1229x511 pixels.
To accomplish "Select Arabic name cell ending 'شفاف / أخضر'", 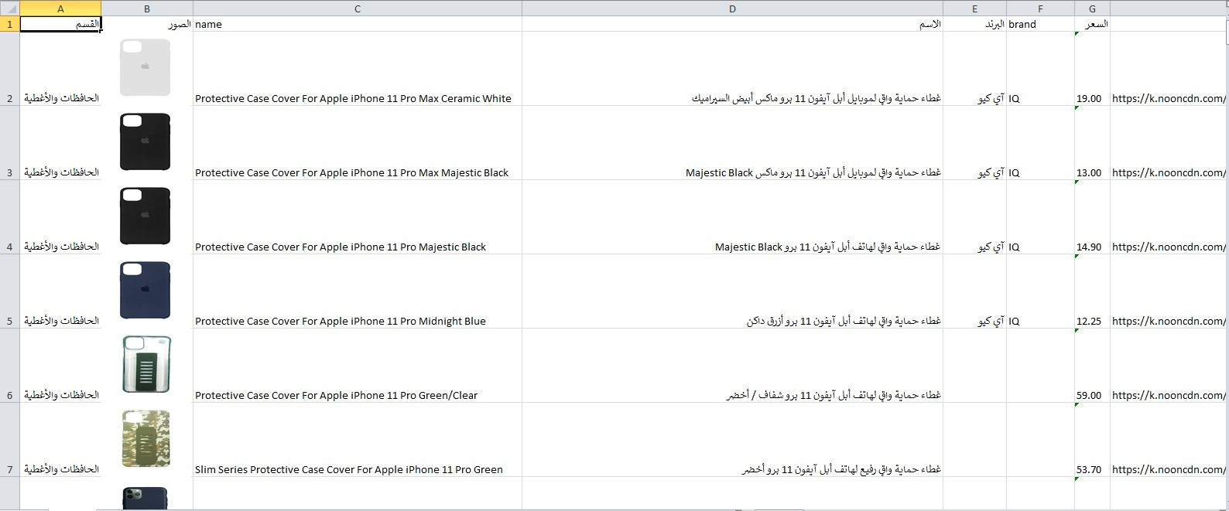I will (x=732, y=366).
